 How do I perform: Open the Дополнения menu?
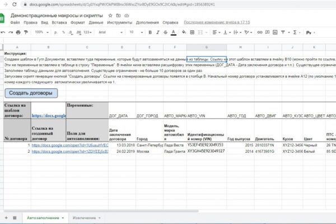147,22
